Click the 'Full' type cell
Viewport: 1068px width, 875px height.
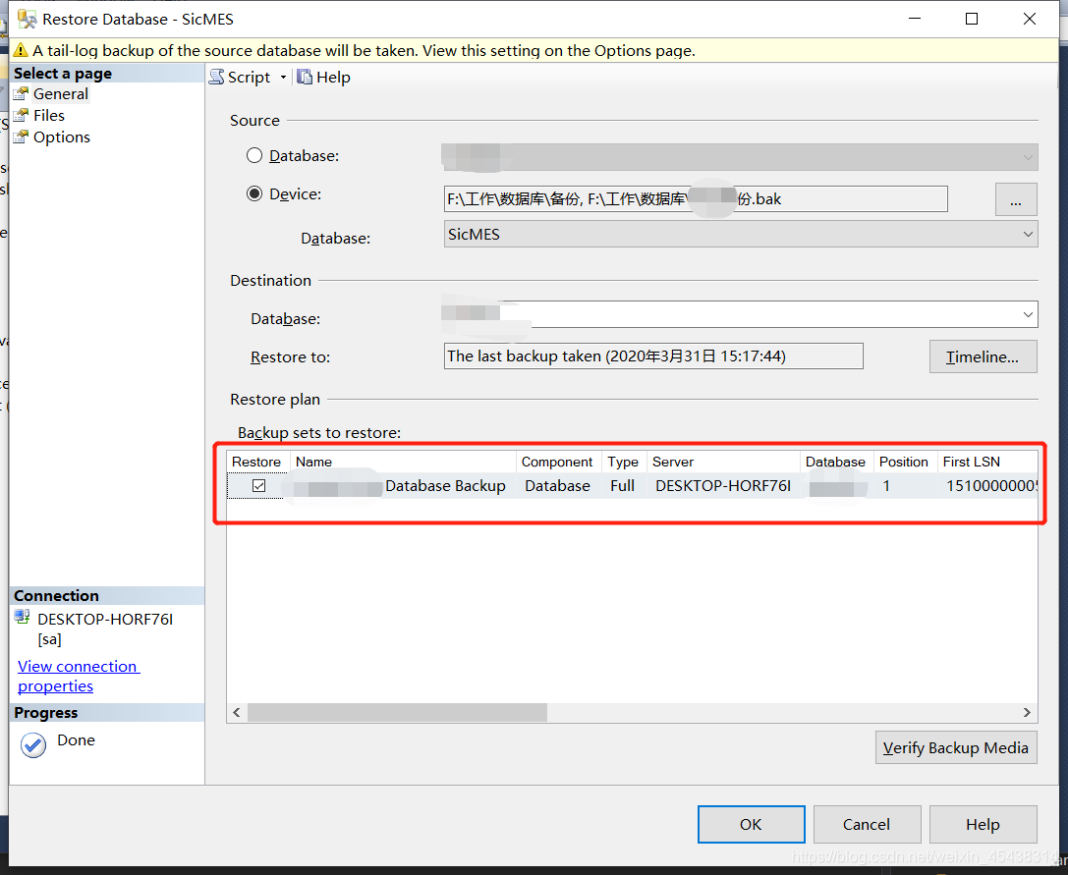pos(623,485)
